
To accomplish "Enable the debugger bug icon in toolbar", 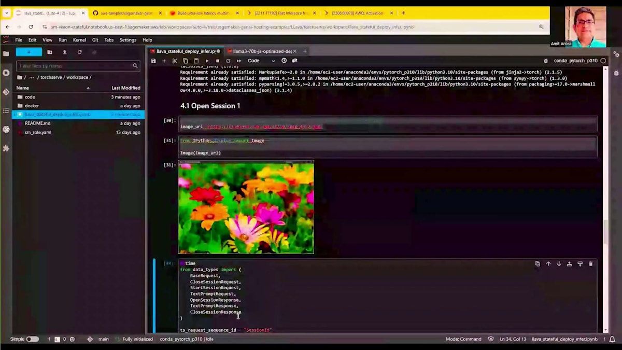I will (546, 61).
